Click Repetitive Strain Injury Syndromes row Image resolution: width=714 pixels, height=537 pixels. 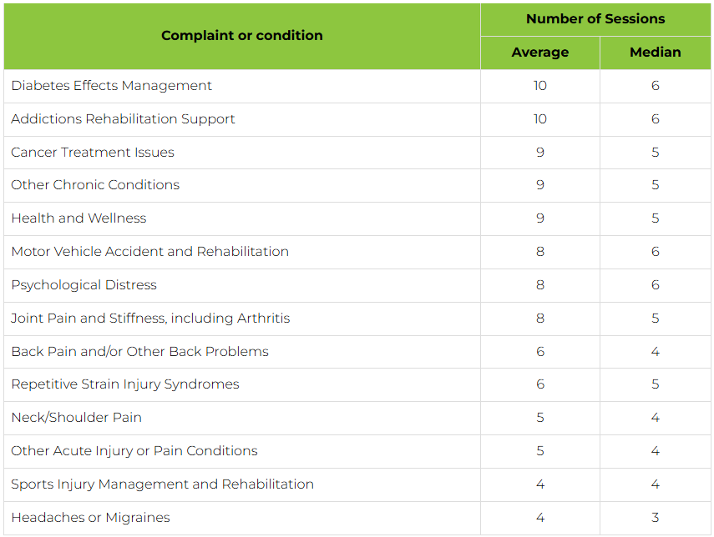(x=357, y=384)
